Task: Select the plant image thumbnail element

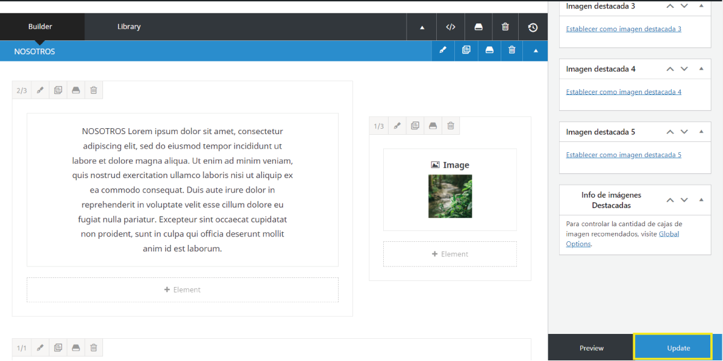Action: 450,196
